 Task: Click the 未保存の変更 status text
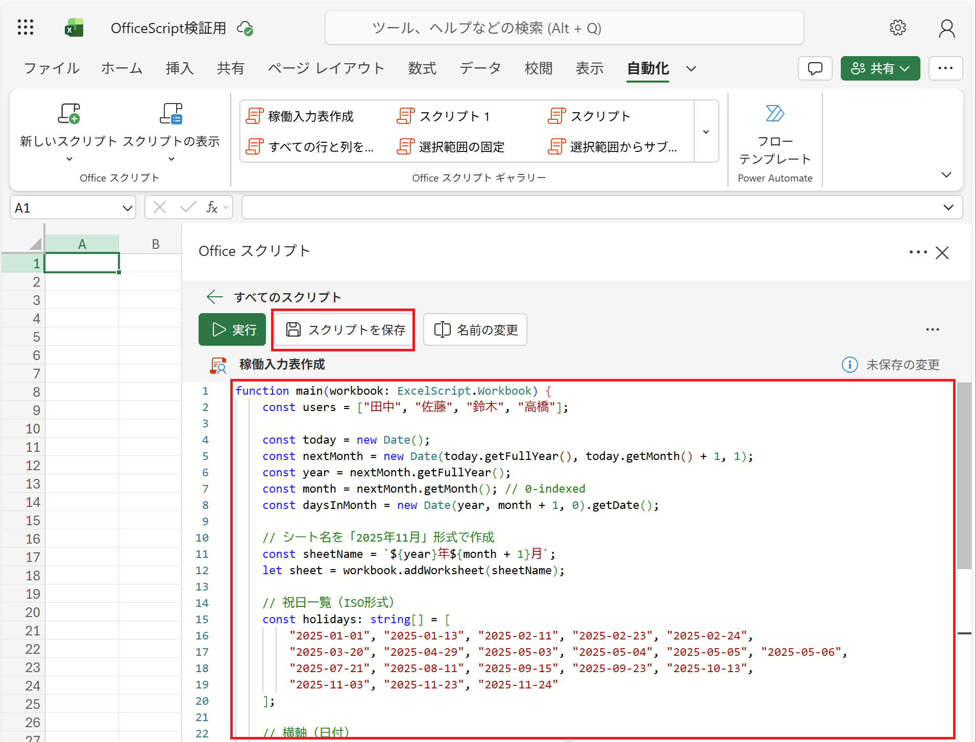[902, 365]
